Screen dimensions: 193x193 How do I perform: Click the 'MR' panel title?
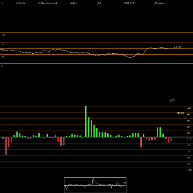coord(172,100)
